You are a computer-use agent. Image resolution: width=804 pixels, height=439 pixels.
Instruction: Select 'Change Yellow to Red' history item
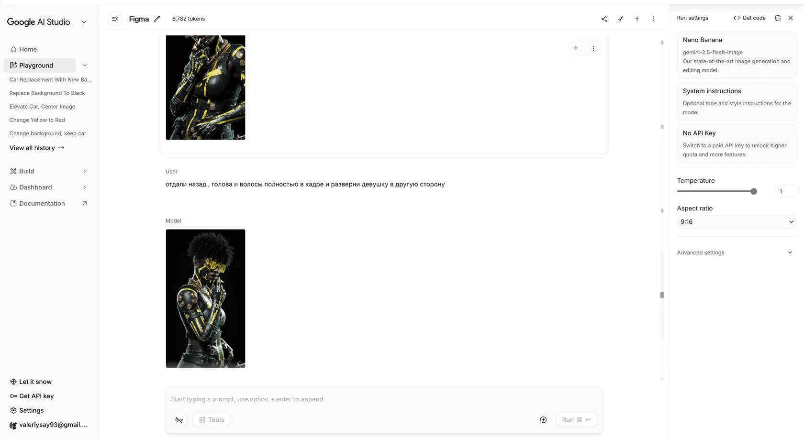(x=37, y=120)
